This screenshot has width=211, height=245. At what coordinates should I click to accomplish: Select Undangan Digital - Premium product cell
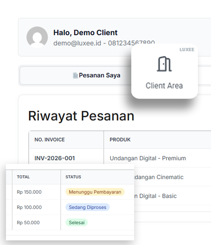pyautogui.click(x=148, y=158)
